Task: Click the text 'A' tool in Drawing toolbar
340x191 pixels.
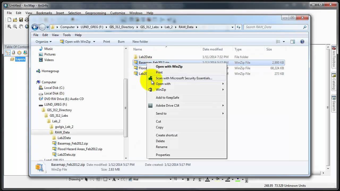Action: [114, 179]
